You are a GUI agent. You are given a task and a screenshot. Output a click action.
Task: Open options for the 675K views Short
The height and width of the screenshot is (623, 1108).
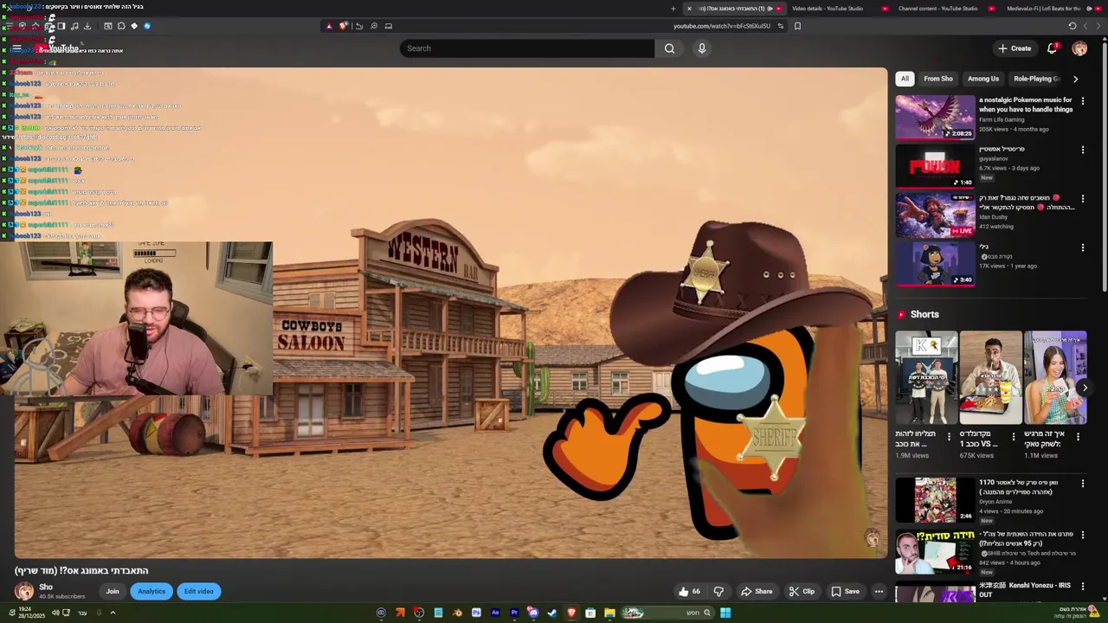[1014, 437]
